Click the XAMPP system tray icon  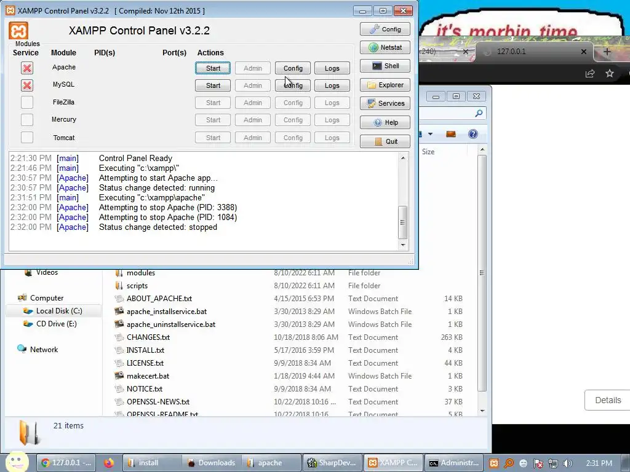(494, 463)
